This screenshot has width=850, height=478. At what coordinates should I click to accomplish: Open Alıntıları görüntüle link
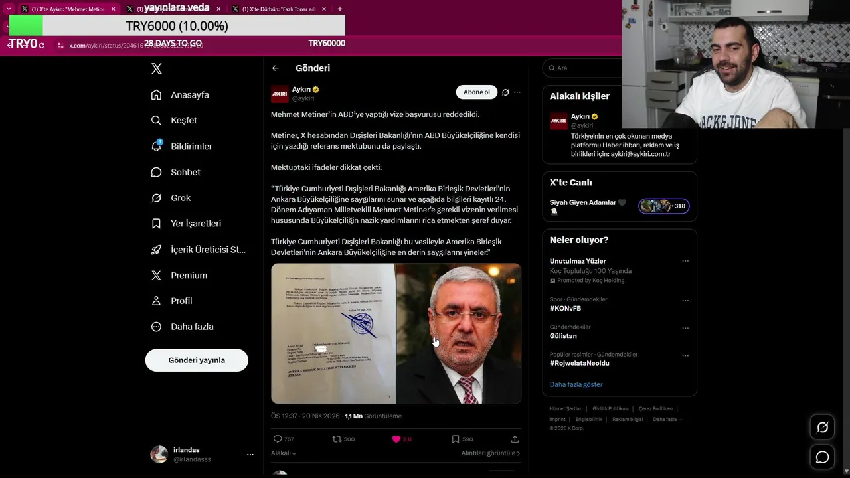click(x=491, y=453)
